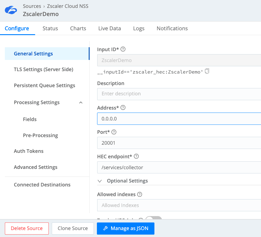Toggle the partially visible HEC Ack switch
This screenshot has width=261, height=237.
click(154, 219)
